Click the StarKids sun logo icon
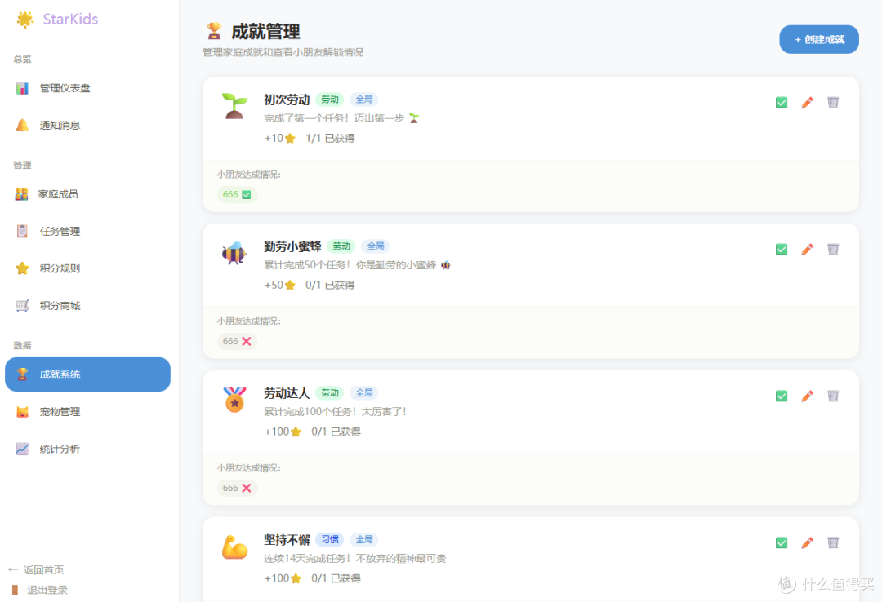Viewport: 882px width, 602px height. point(24,19)
